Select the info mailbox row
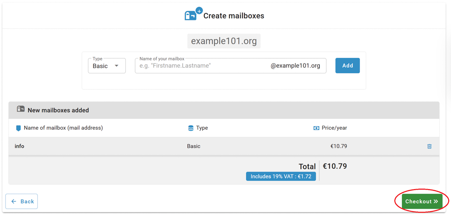This screenshot has width=451, height=218. (224, 146)
